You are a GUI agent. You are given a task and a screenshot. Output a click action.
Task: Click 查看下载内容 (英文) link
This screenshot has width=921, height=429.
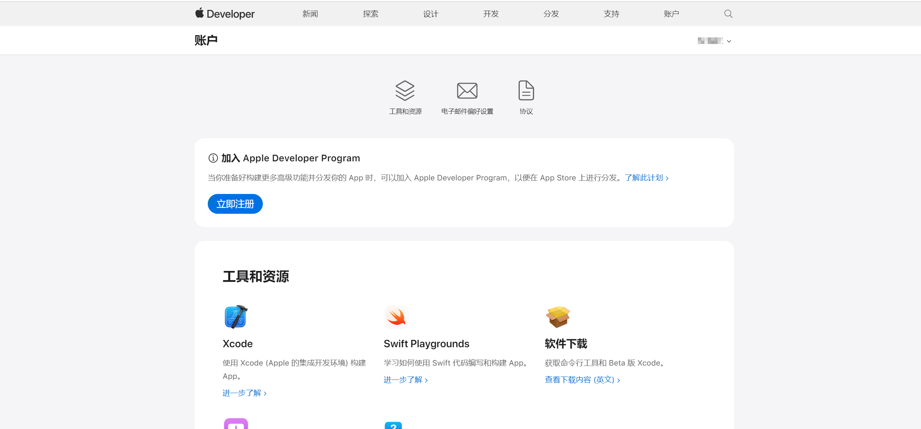pos(582,380)
